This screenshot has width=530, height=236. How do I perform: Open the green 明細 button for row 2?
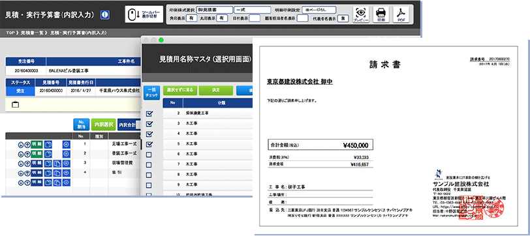pos(37,154)
